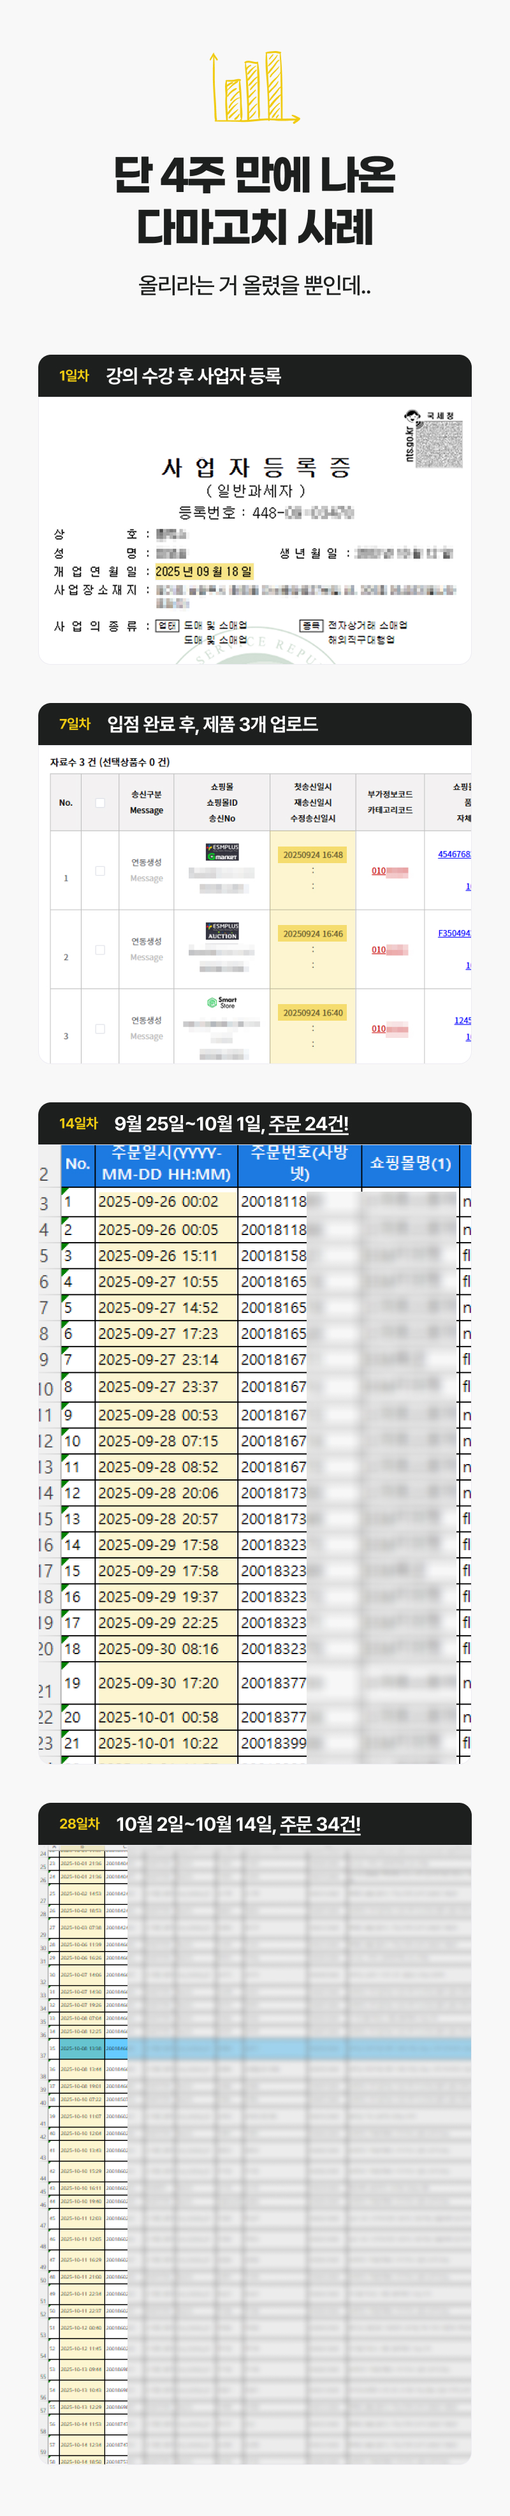Click the 28일차 section header label

(79, 1823)
